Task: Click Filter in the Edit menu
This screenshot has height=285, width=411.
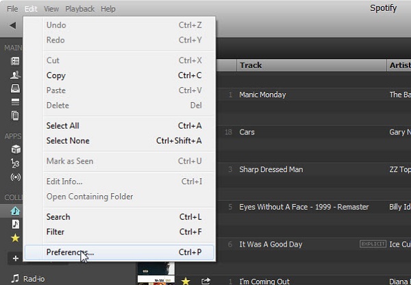Action: point(55,232)
